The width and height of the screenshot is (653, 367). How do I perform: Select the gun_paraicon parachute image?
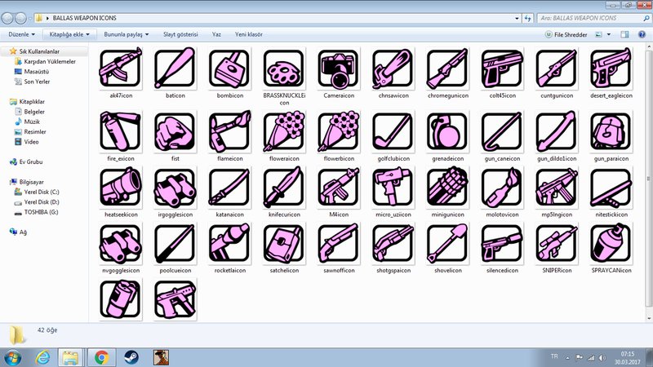(611, 131)
